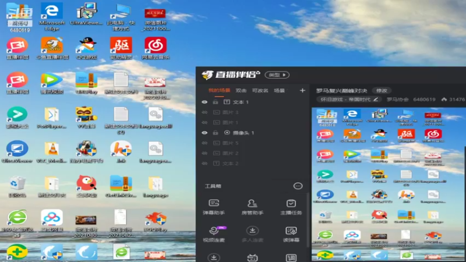Launch 驱动精灵 from the desktop

[x=121, y=48]
